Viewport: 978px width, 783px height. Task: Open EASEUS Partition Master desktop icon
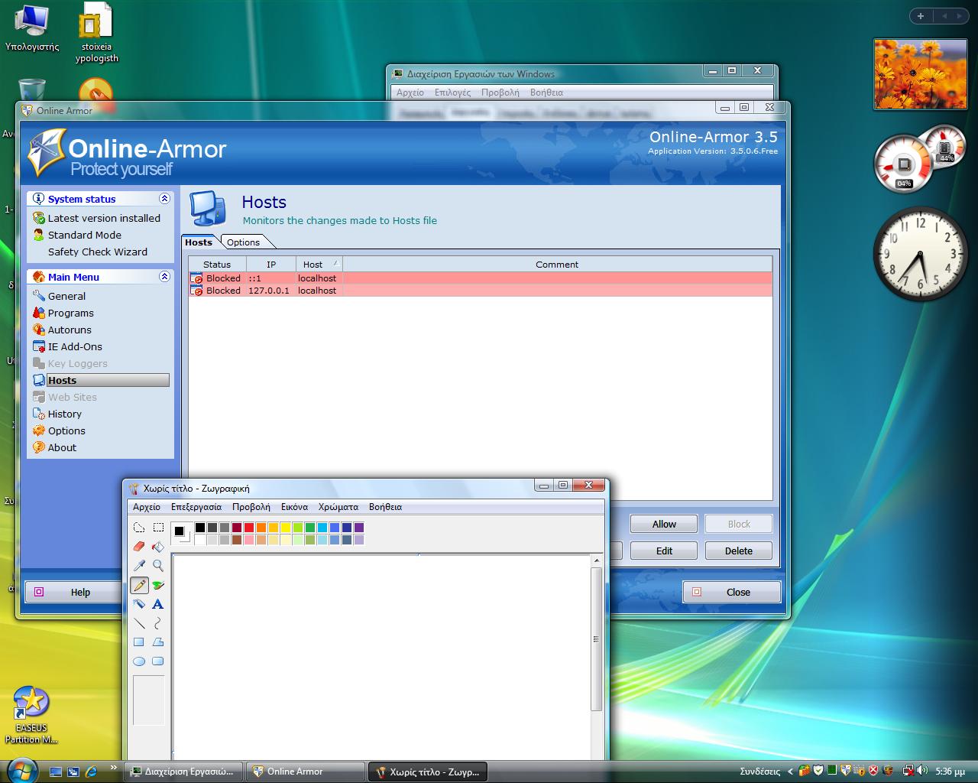click(x=31, y=715)
